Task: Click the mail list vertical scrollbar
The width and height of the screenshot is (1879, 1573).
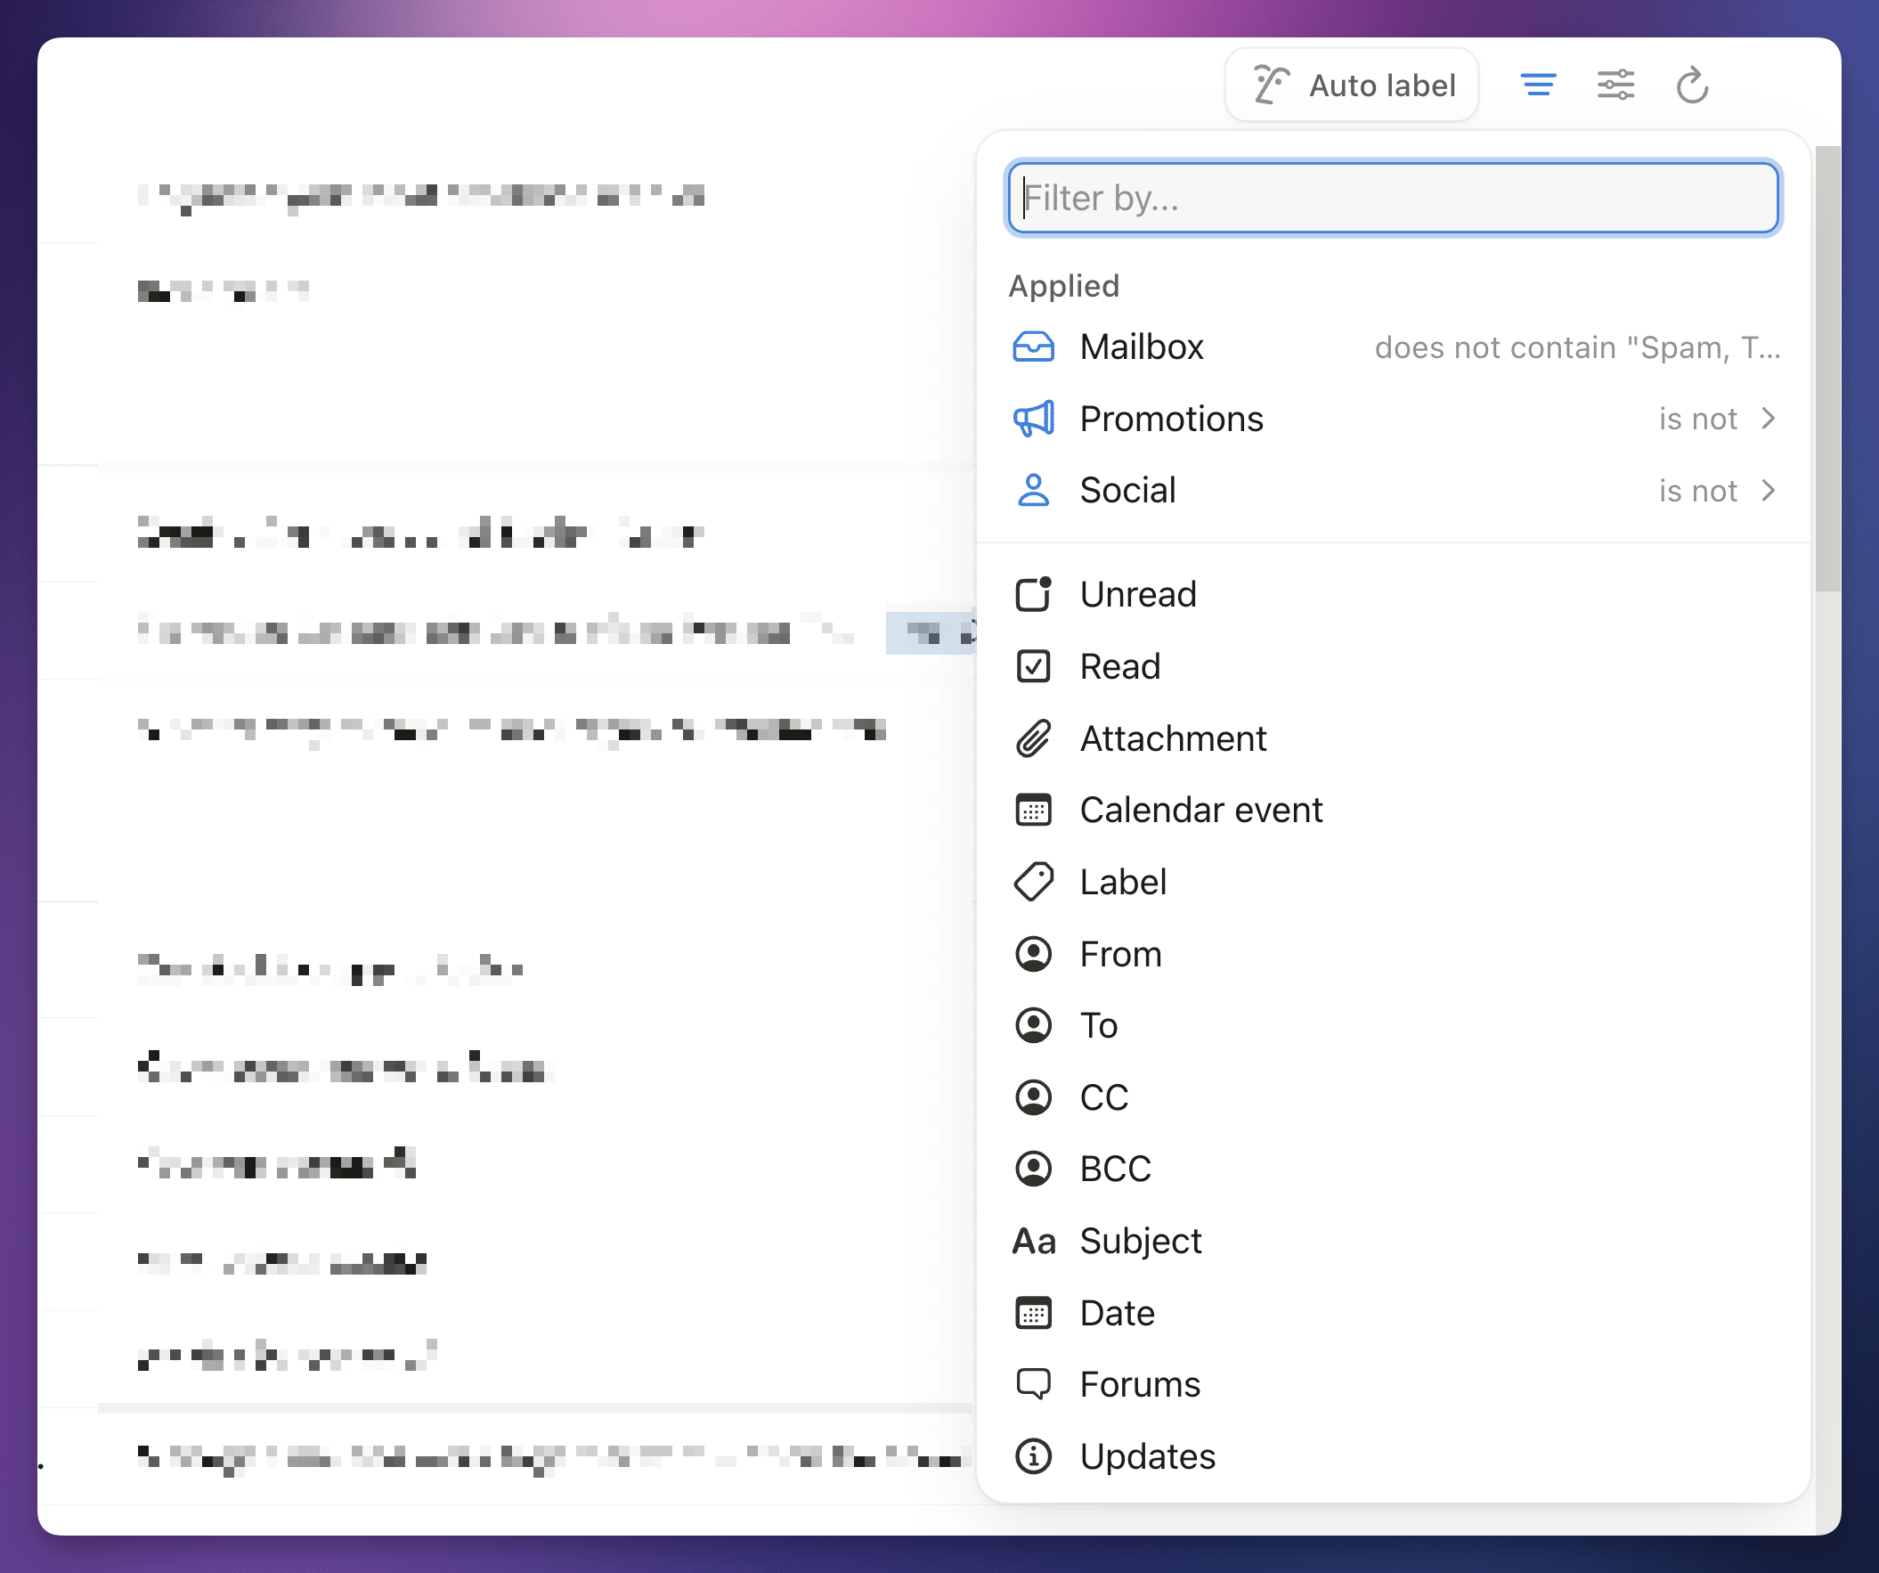Action: pyautogui.click(x=1828, y=369)
